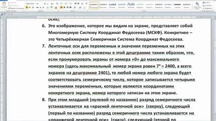Click the Shrink Font icon
This screenshot has width=216, height=121.
tap(48, 4)
